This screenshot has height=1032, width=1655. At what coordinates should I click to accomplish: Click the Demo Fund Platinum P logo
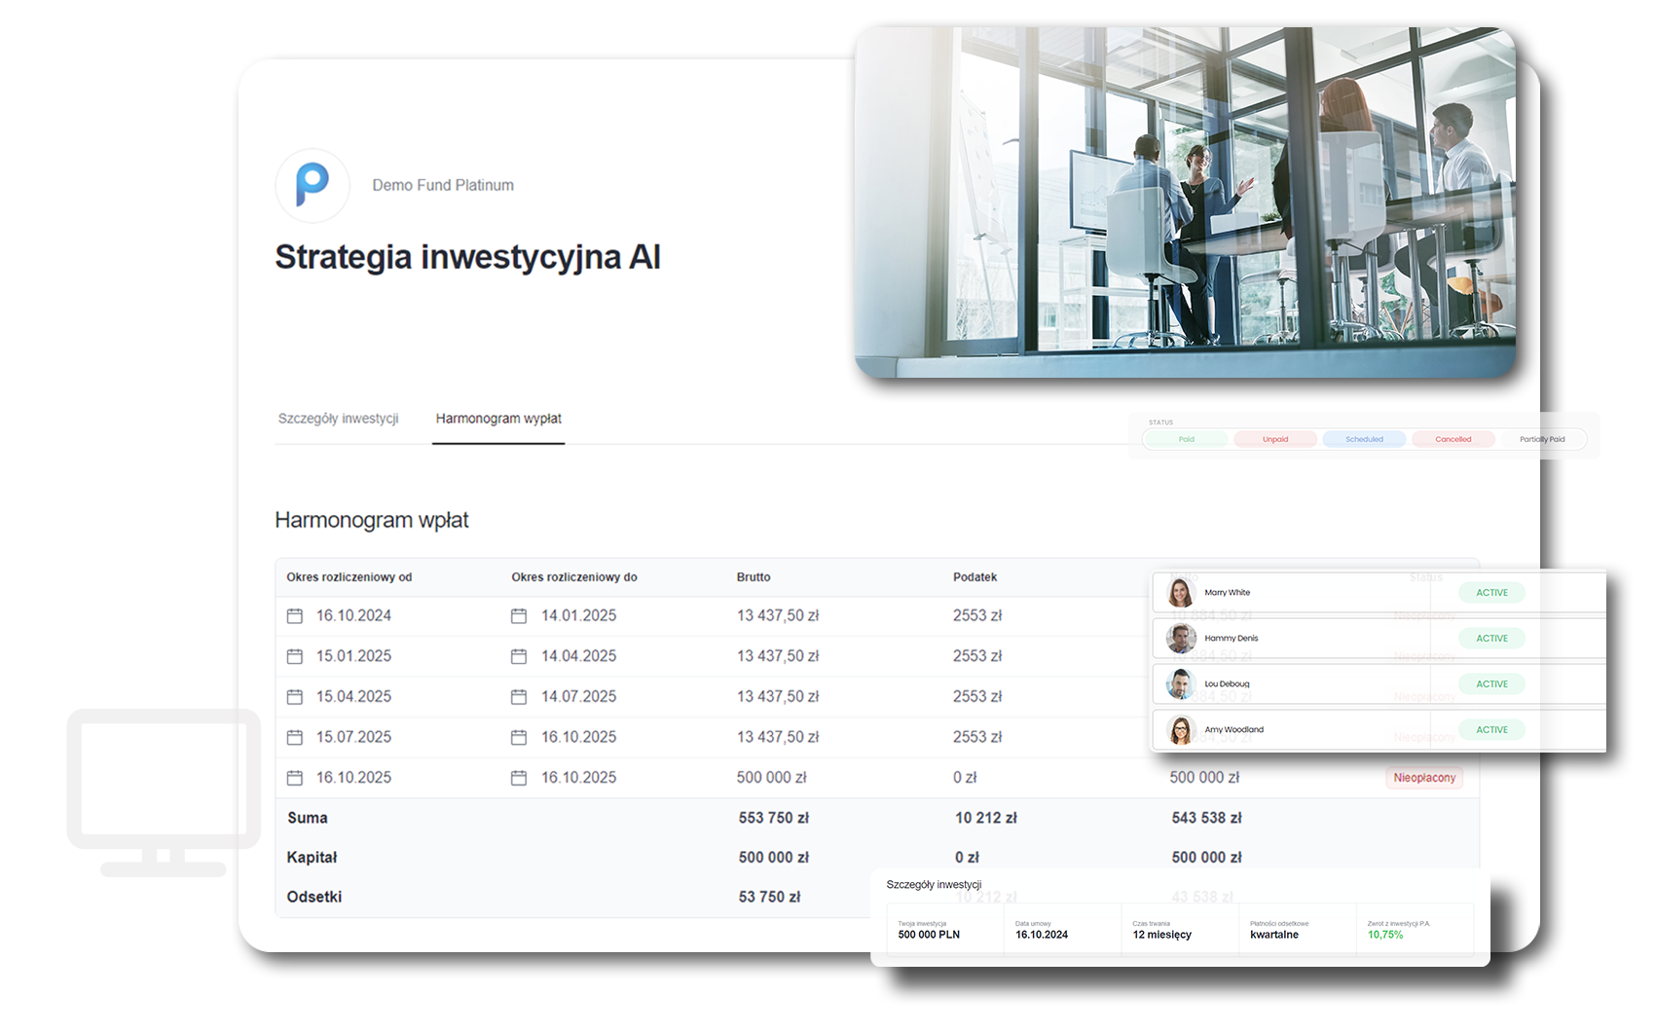point(312,185)
